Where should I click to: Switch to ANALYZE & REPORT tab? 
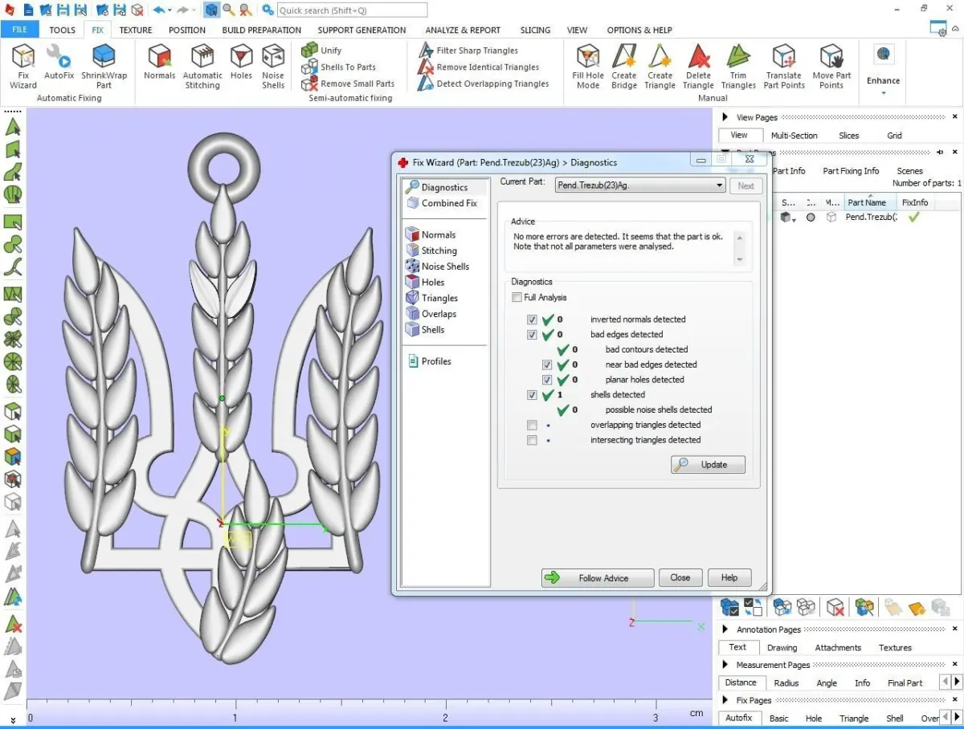463,30
